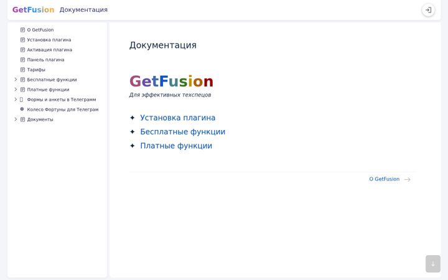Click the page icon beside Активация плагина
448x280 pixels.
[x=22, y=50]
